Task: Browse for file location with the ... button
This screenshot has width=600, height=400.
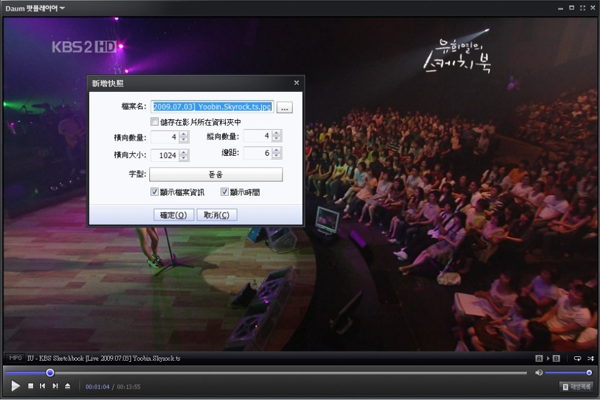Action: tap(284, 107)
